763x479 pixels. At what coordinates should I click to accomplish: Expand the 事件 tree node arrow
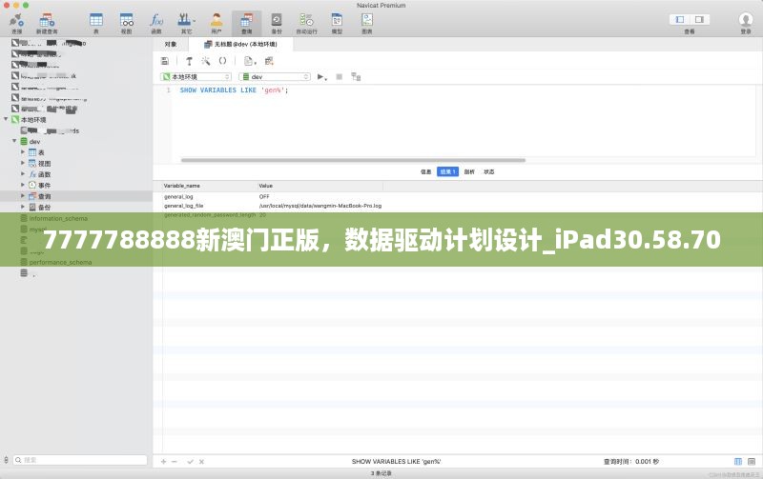coord(23,185)
